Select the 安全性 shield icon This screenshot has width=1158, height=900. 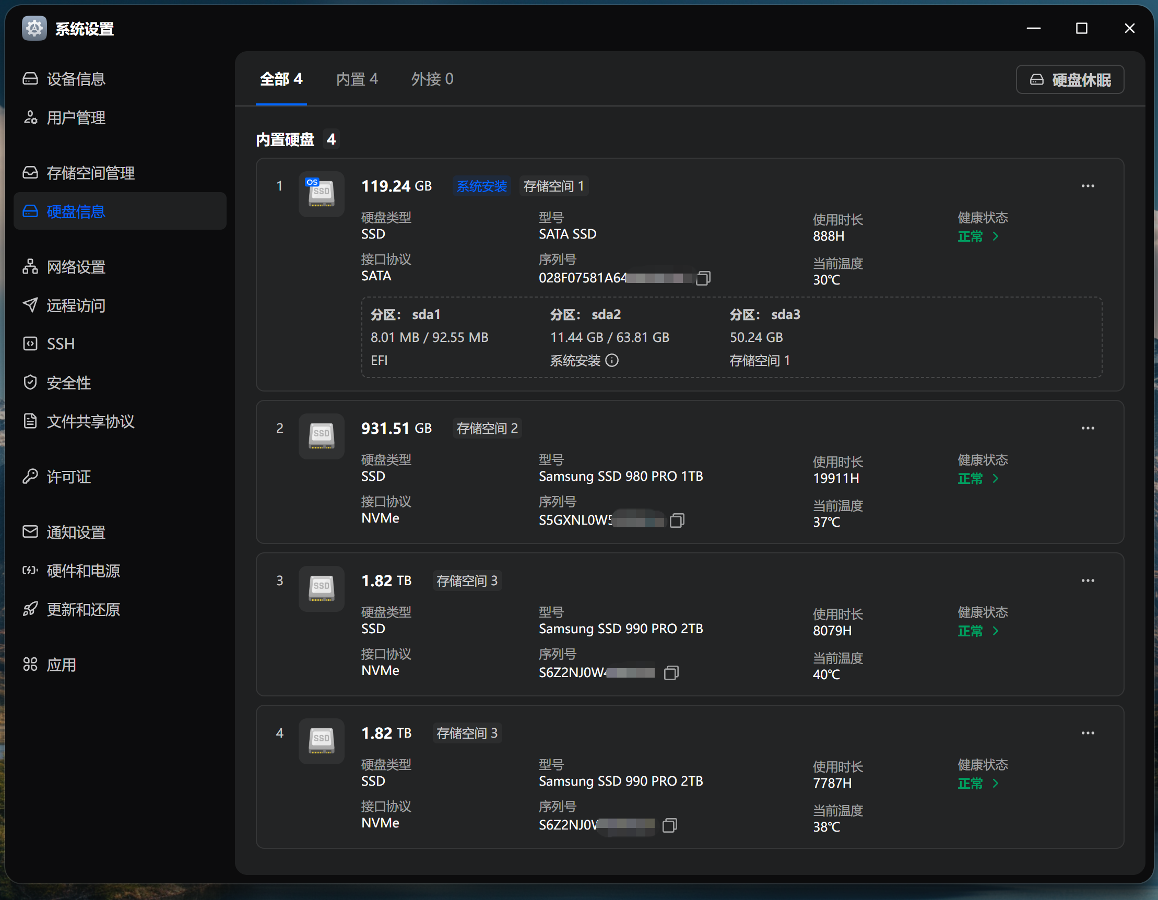[x=30, y=382]
